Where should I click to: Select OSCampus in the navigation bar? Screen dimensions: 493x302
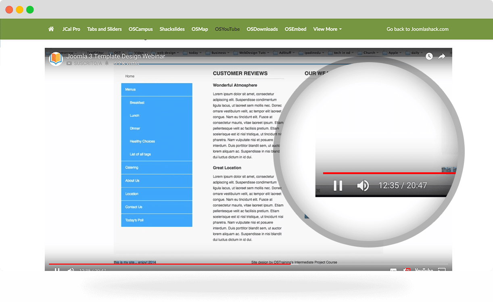point(141,29)
